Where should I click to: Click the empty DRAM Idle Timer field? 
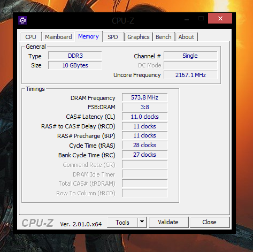click(x=145, y=174)
